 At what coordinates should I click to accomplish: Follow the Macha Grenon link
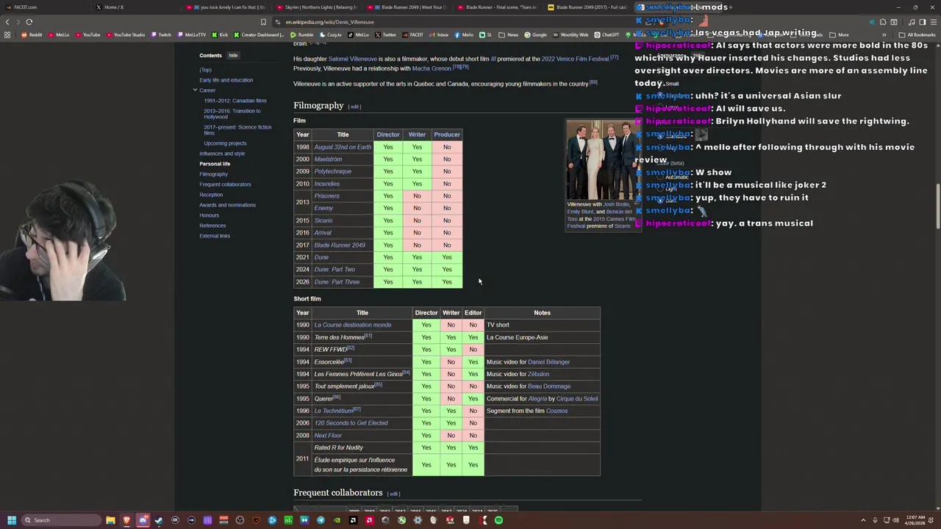[432, 68]
